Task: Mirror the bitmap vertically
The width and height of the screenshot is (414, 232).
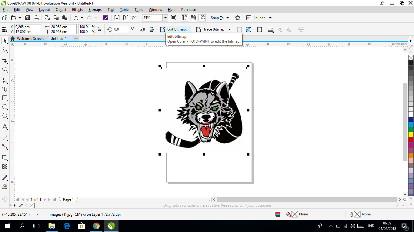Action: click(x=151, y=29)
